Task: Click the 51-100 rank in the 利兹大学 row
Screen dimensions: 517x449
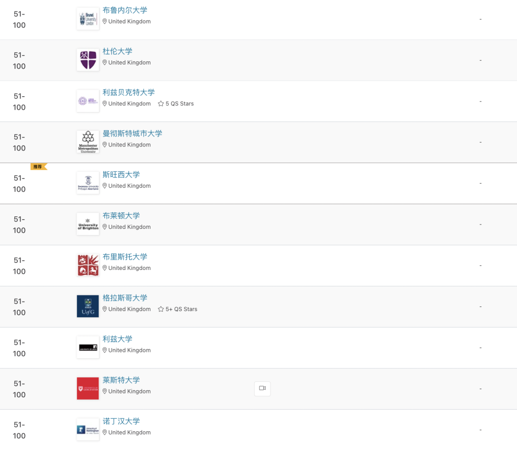Action: click(19, 348)
